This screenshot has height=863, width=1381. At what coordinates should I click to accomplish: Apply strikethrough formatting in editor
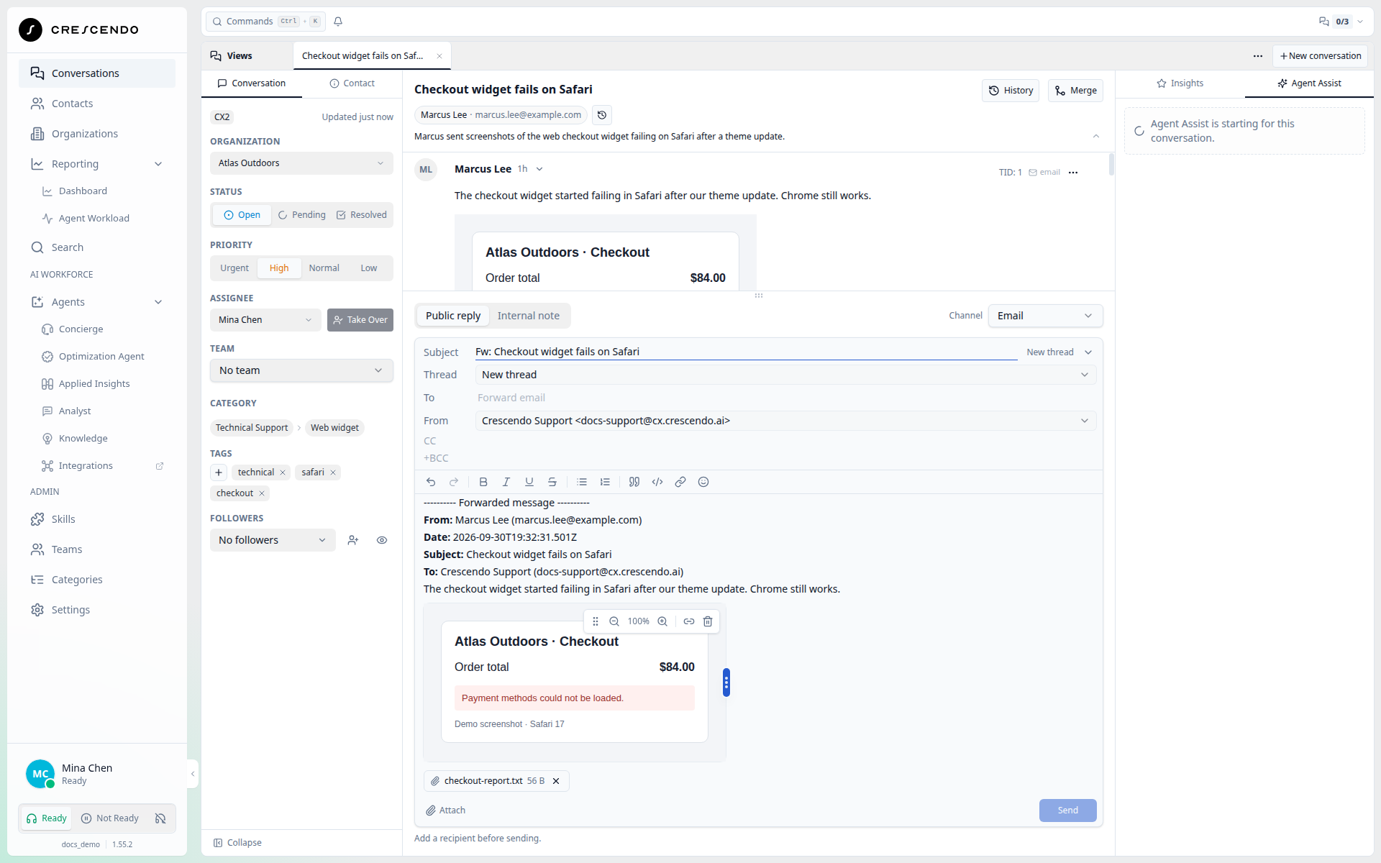pyautogui.click(x=552, y=482)
